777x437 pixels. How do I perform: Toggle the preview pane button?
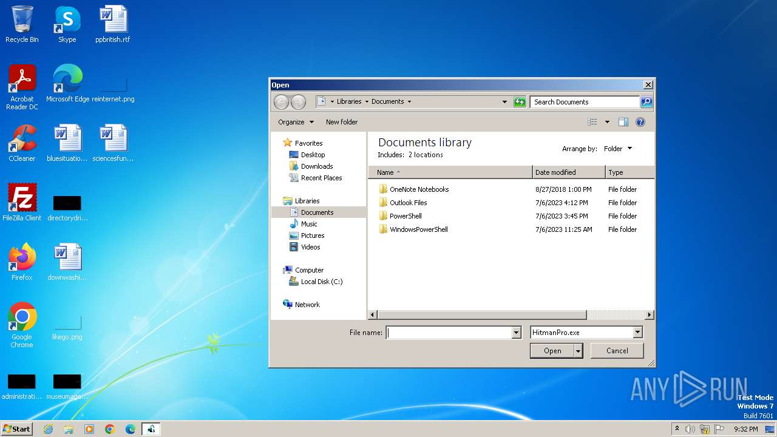[x=623, y=122]
